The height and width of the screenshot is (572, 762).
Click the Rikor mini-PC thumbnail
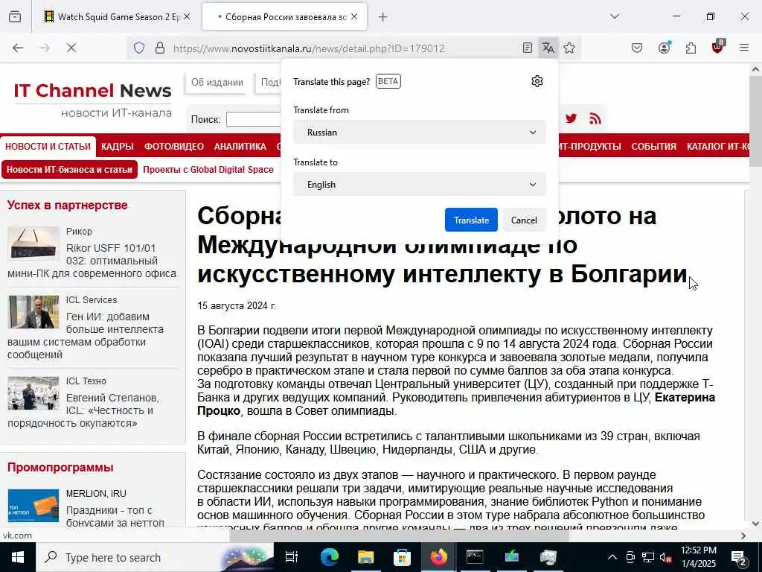[x=33, y=243]
